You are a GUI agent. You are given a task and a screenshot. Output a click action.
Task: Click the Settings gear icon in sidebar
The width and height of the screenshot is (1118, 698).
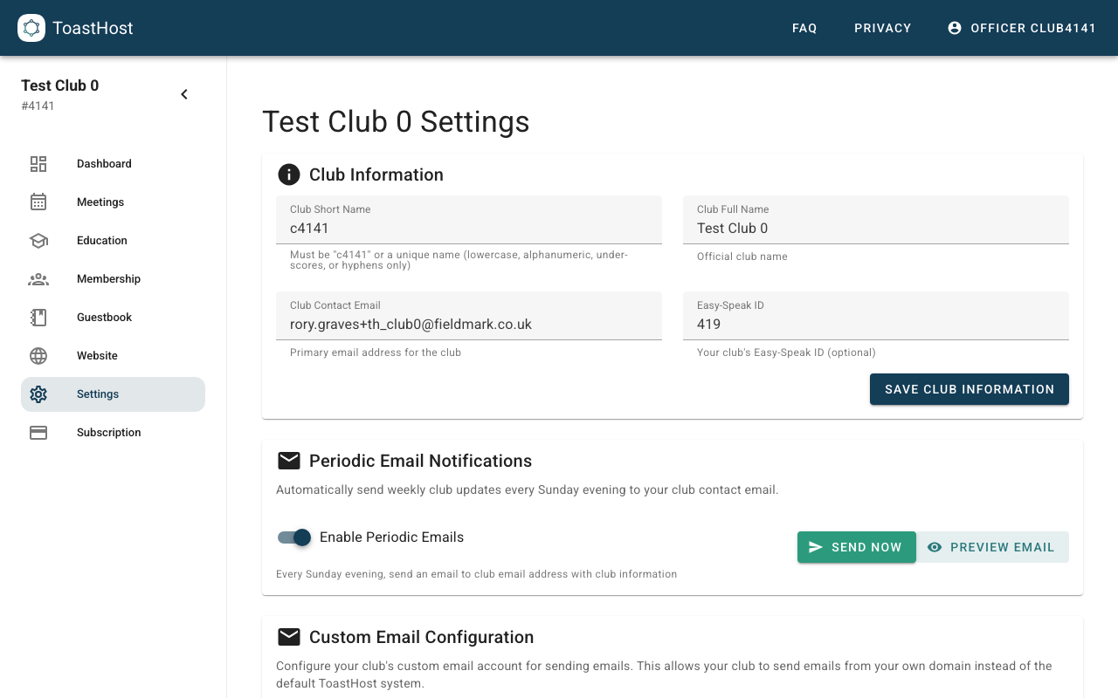tap(38, 394)
